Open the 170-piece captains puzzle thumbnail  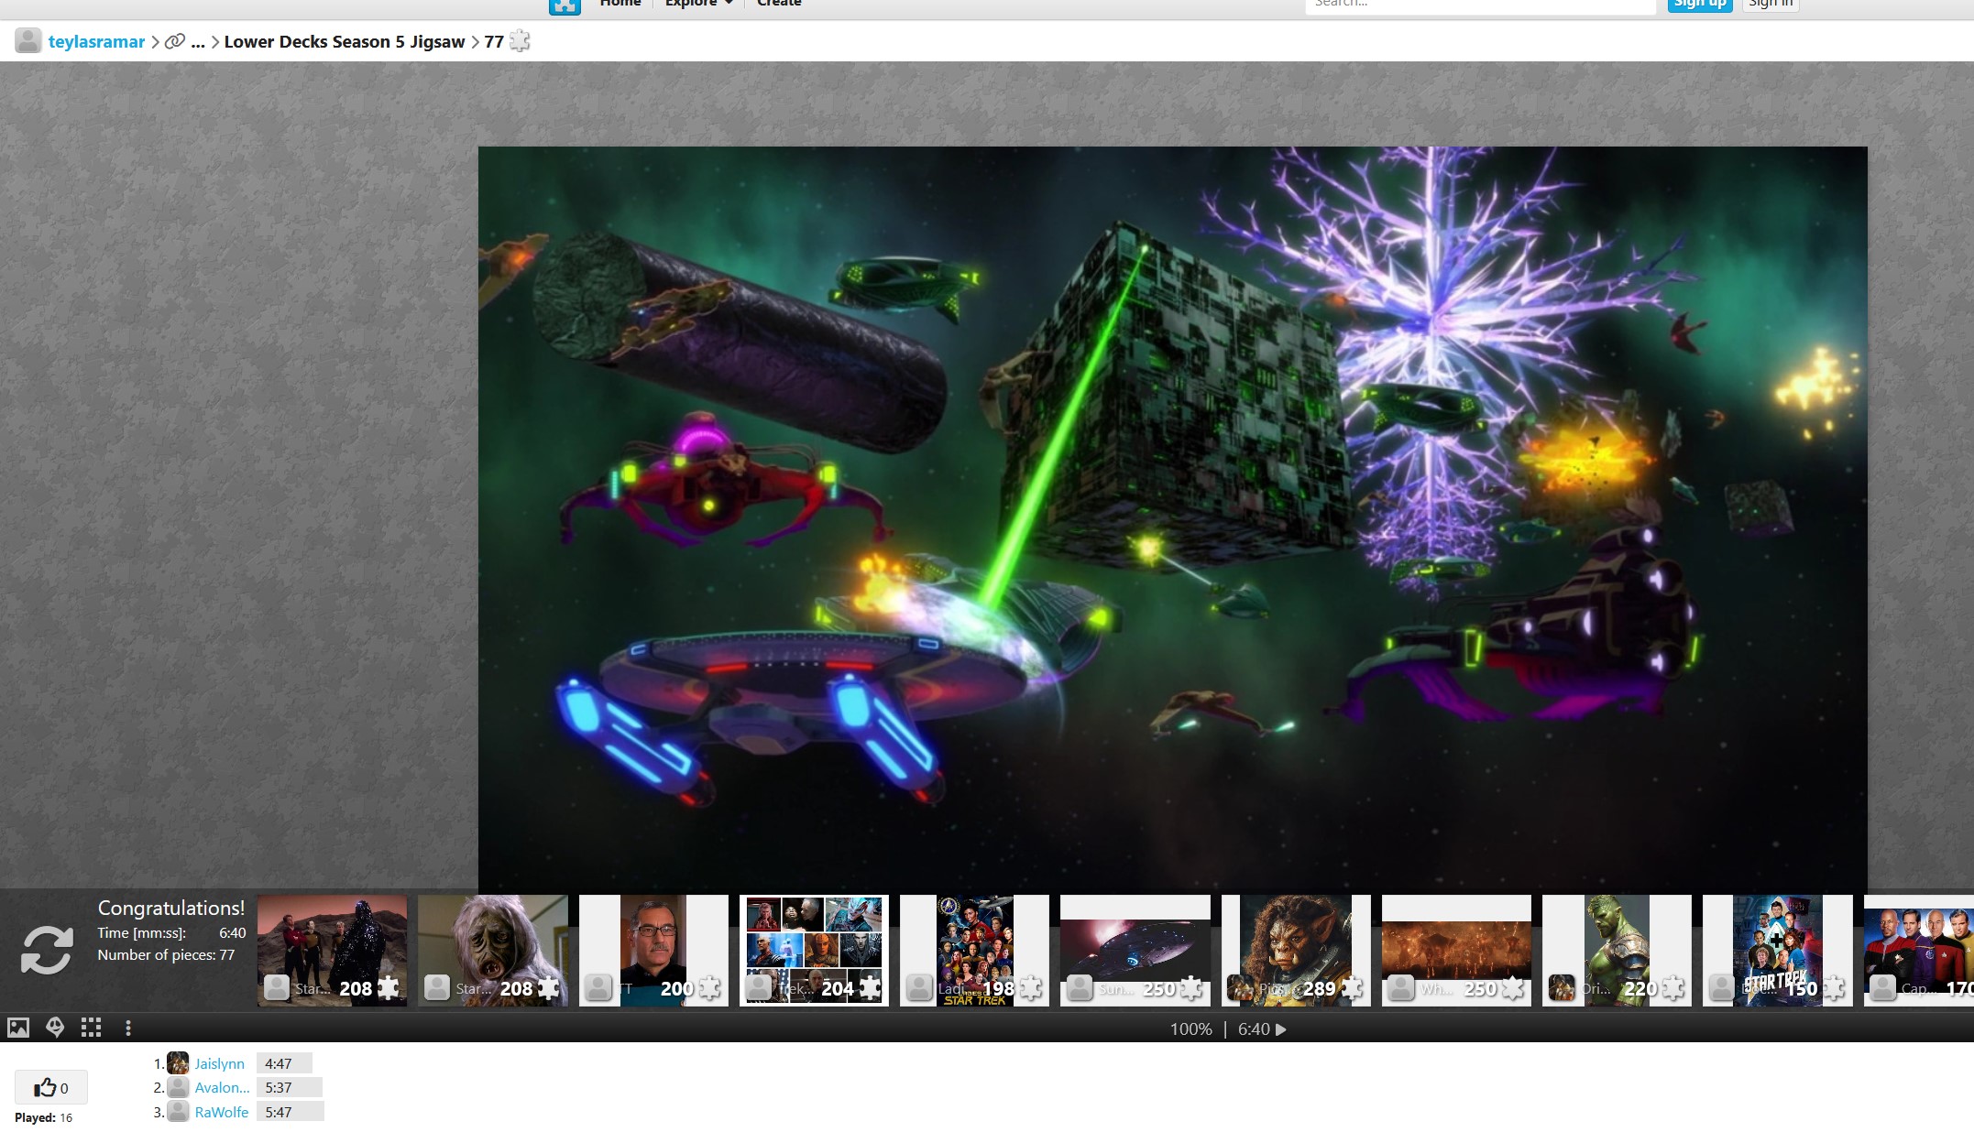tap(1919, 951)
